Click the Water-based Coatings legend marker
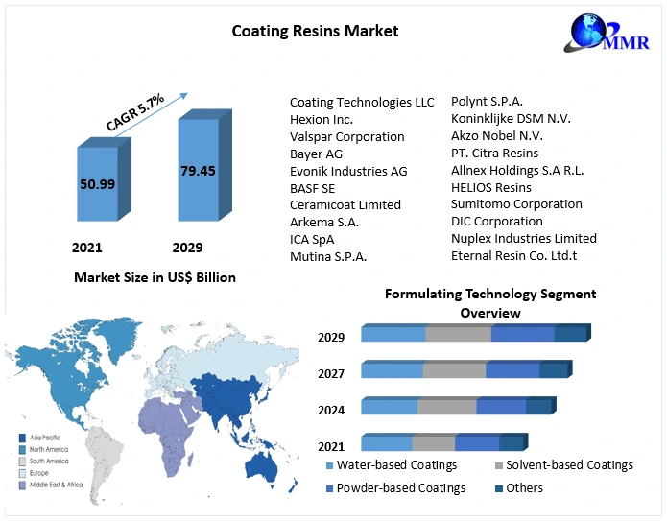This screenshot has height=521, width=667. coord(329,465)
